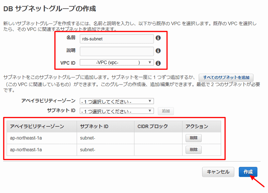Focus the 名前 field containing rds-subnet
Screen dimensions: 268x193
click(117, 39)
